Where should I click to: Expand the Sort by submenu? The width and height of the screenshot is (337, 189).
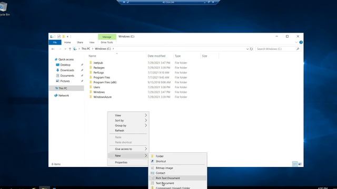(x=146, y=120)
